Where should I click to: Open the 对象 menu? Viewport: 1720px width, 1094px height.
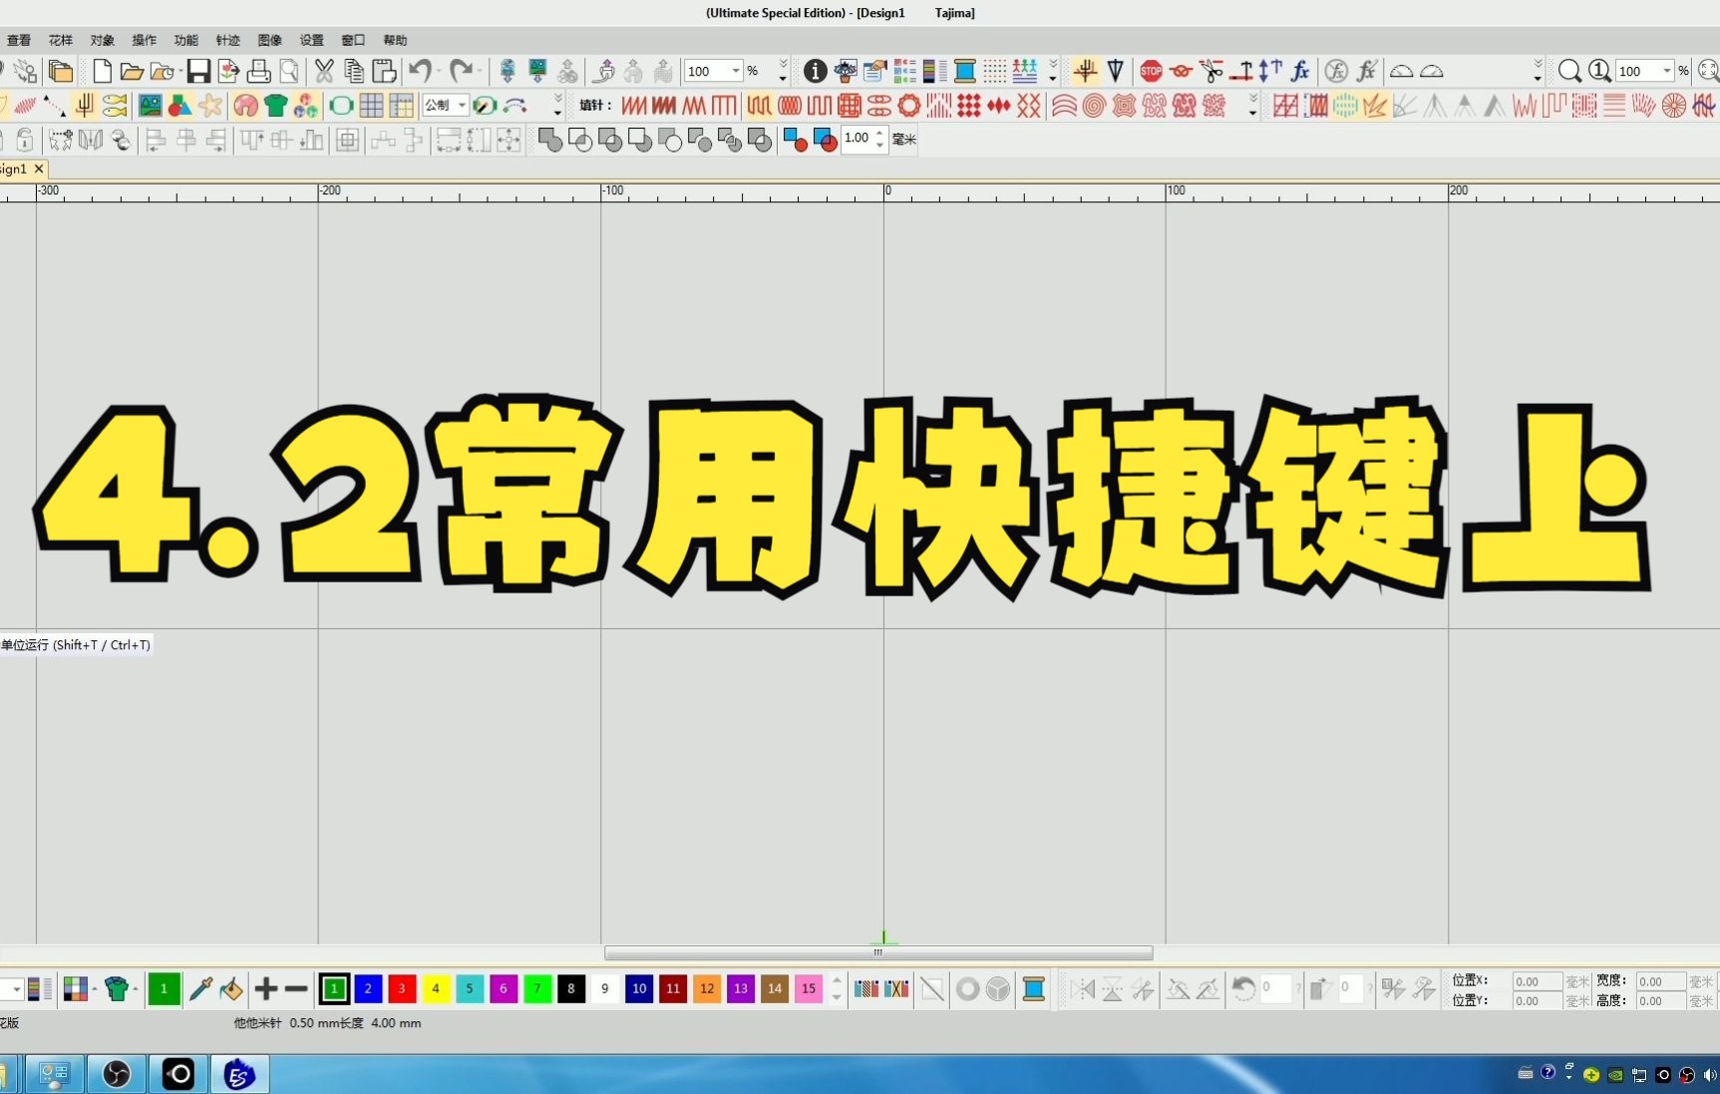[103, 40]
